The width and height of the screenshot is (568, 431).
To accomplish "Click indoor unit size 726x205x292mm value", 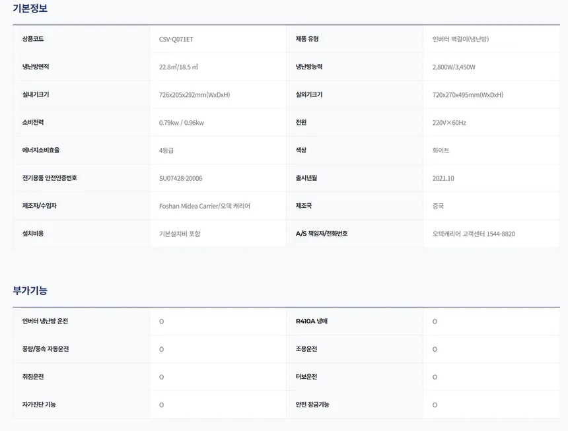I will [x=195, y=95].
